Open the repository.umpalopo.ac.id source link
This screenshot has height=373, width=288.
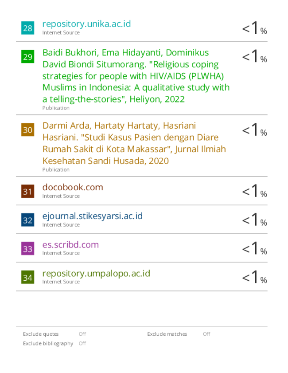pos(96,274)
